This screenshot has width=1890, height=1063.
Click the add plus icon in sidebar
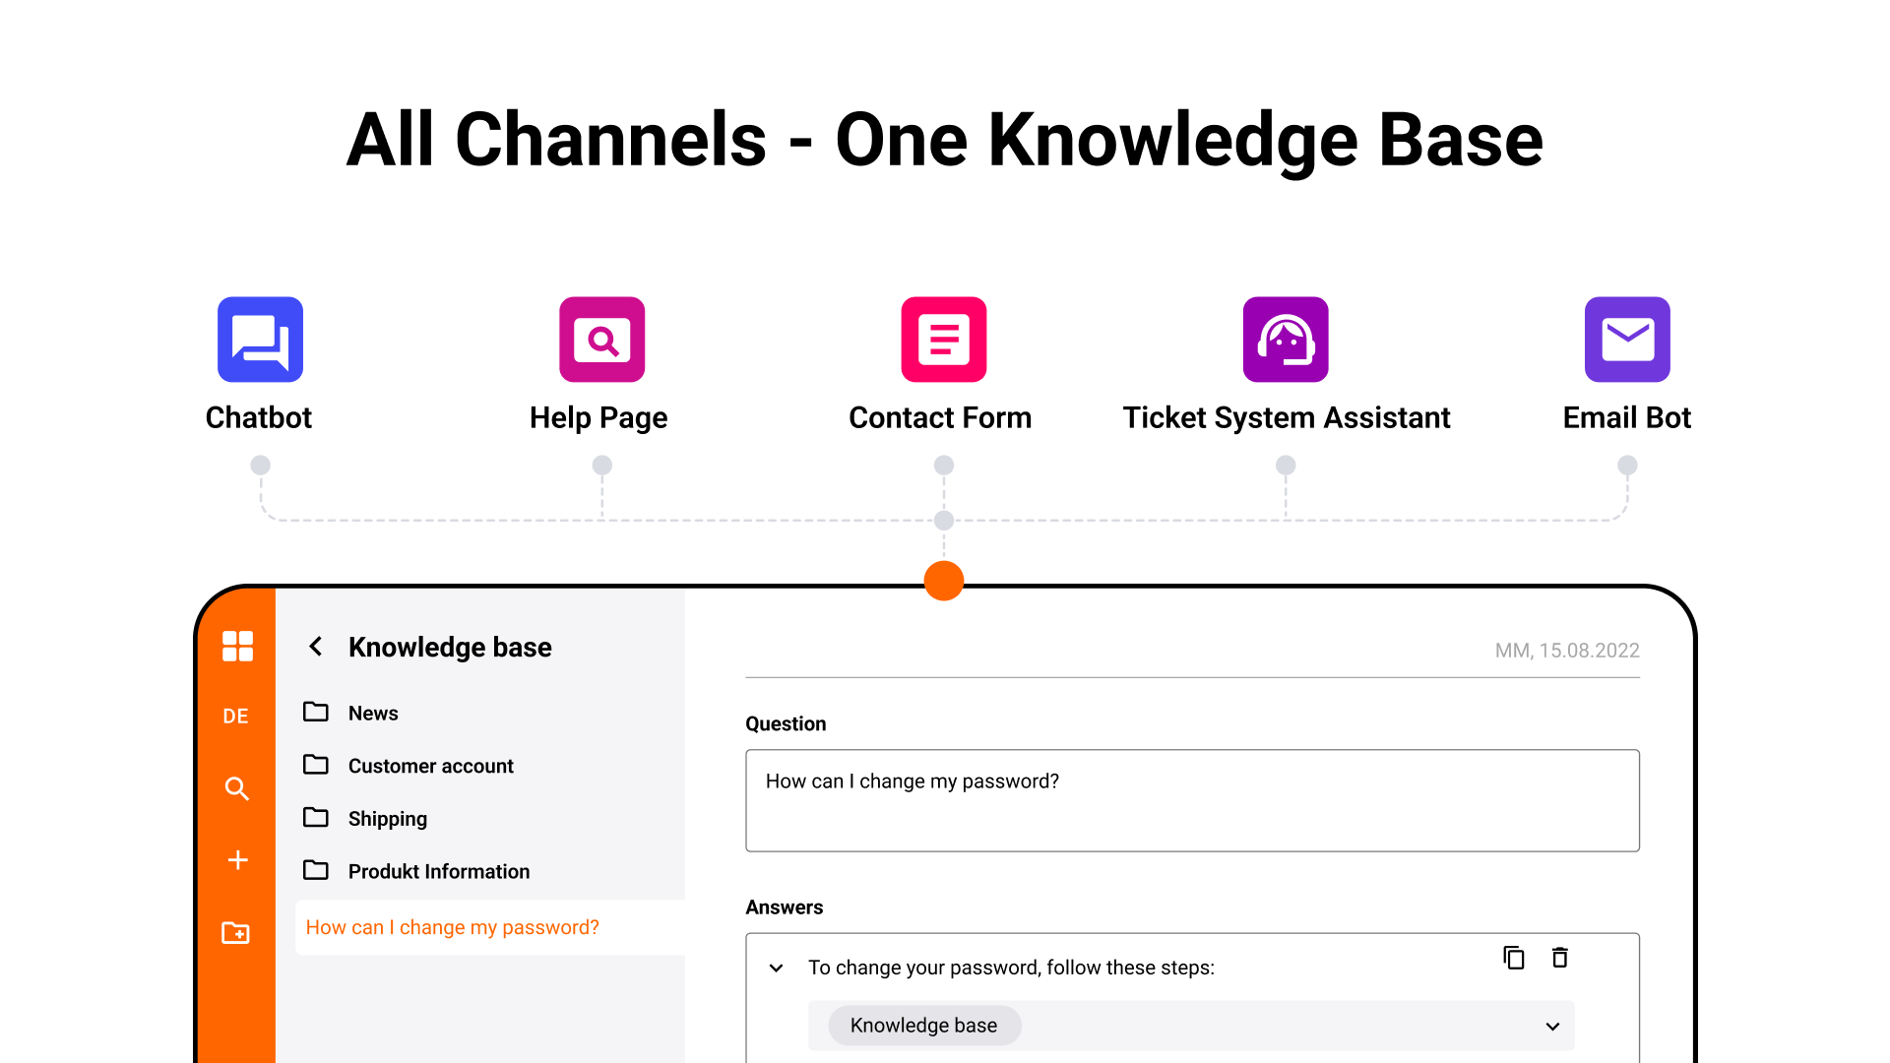click(237, 858)
